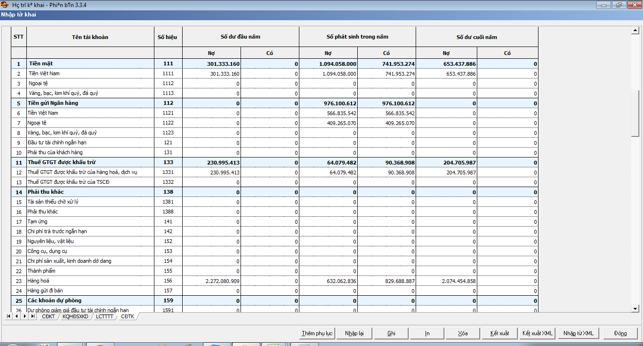Select the LCTTTT sheet tab

click(104, 316)
